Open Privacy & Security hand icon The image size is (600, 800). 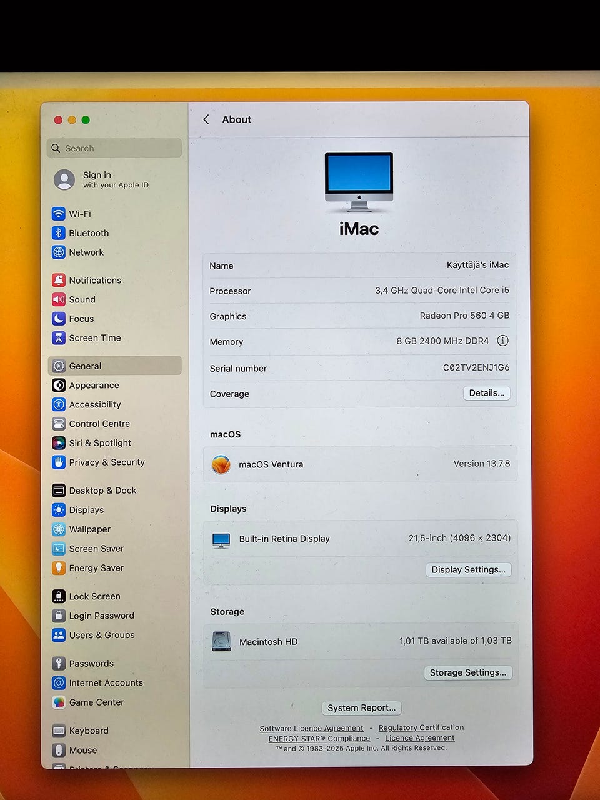point(59,462)
